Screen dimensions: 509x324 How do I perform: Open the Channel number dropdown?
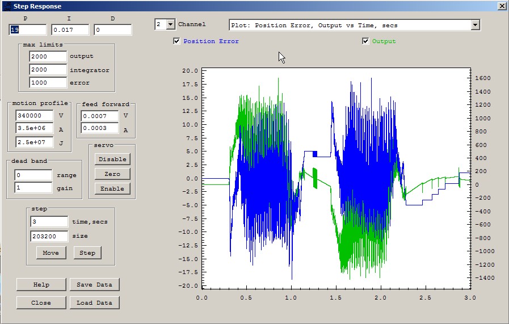coord(170,25)
